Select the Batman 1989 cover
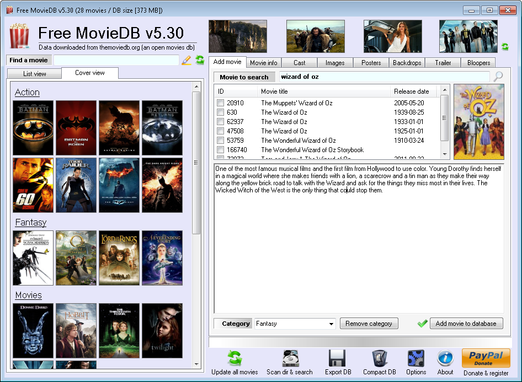Viewport: 522px width, 382px height. [x=33, y=128]
